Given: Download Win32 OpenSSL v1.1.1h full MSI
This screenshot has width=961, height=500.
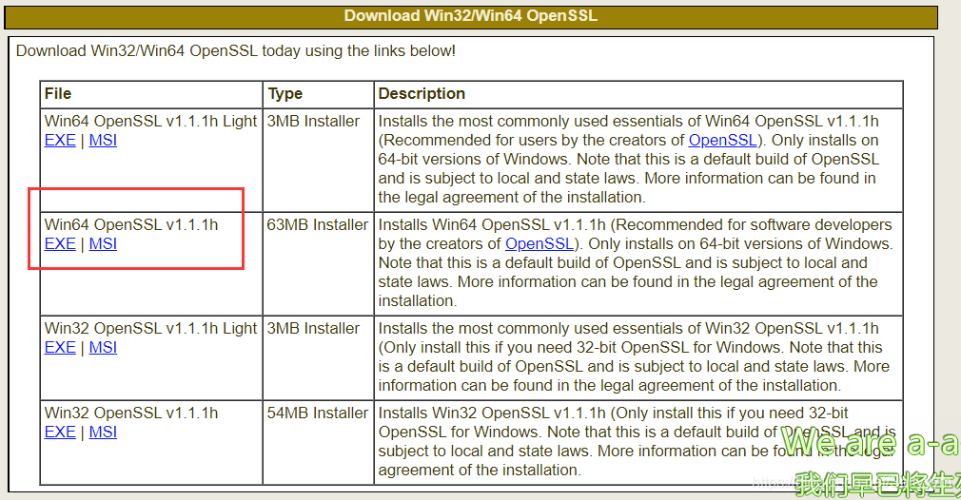Looking at the screenshot, I should [x=103, y=432].
